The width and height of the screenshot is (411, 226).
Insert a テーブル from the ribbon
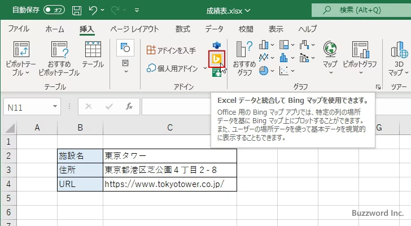click(93, 55)
